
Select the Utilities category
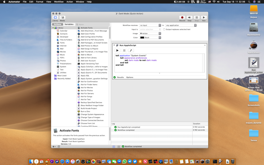tap(63, 73)
